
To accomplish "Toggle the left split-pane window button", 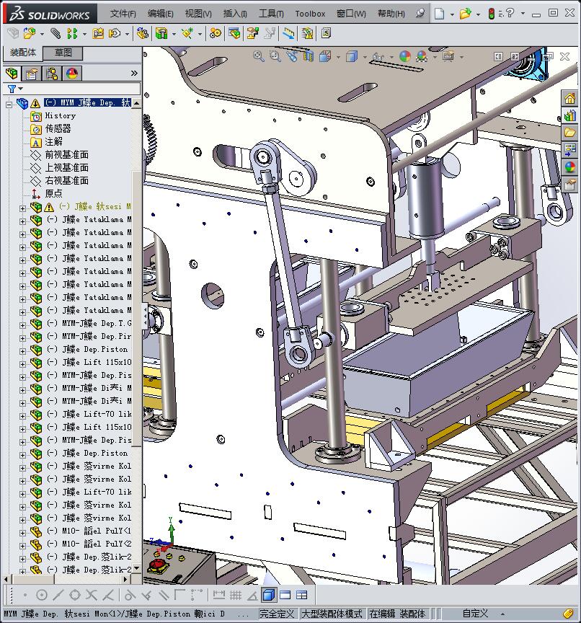I will pos(498,57).
